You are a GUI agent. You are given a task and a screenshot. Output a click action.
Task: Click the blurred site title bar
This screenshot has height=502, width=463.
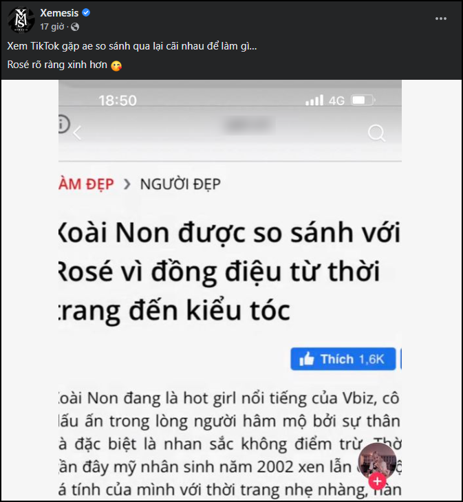[249, 125]
